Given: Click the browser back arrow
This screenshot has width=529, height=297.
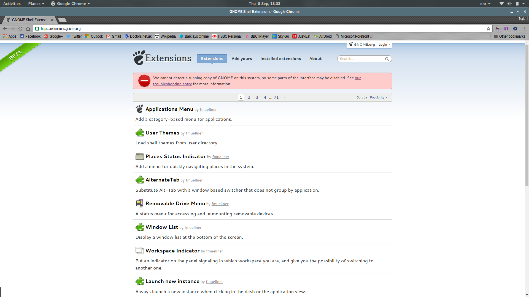Looking at the screenshot, I should point(5,29).
